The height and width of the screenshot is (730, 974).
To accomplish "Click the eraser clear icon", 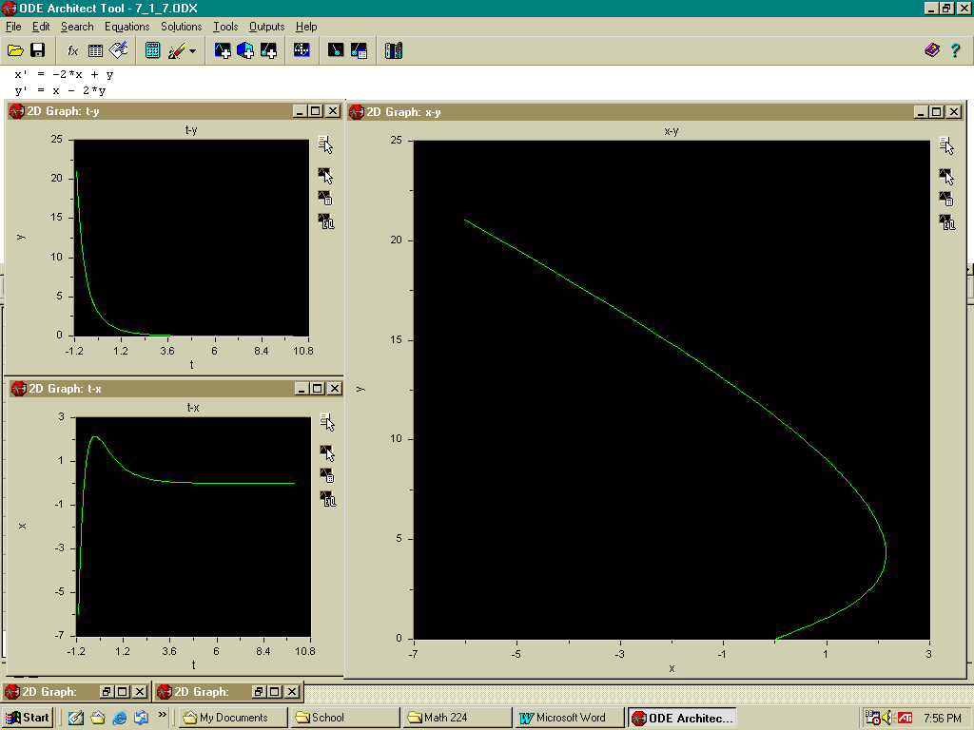I will pos(176,50).
